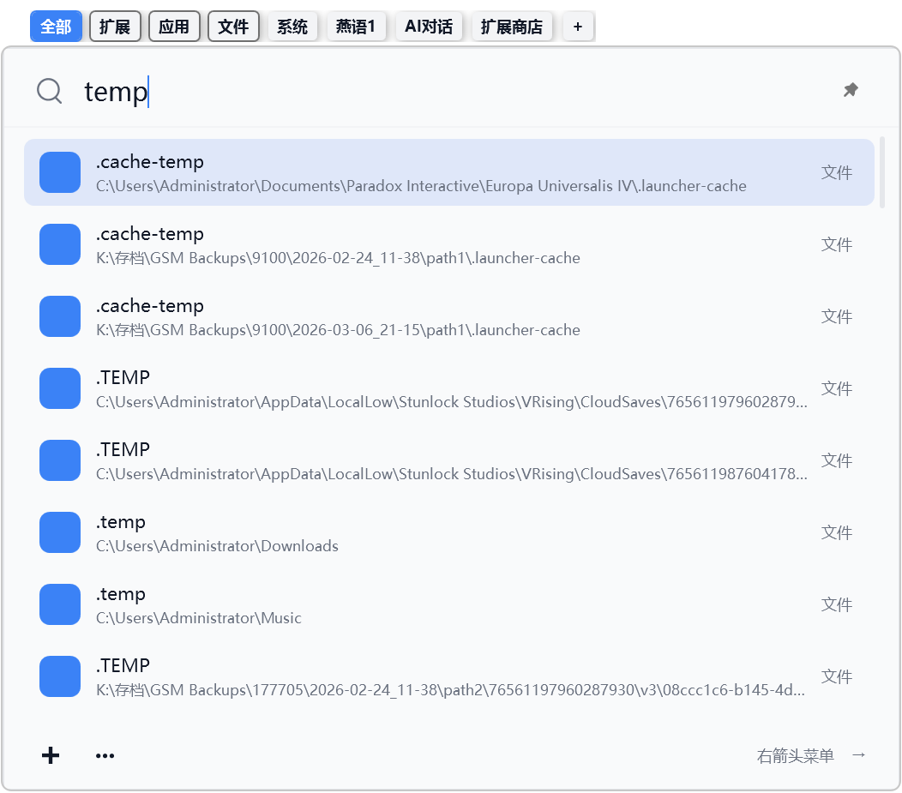The height and width of the screenshot is (793, 902).
Task: Open .cache-temp in 2026-02-24_11-38 backup
Action: click(448, 244)
